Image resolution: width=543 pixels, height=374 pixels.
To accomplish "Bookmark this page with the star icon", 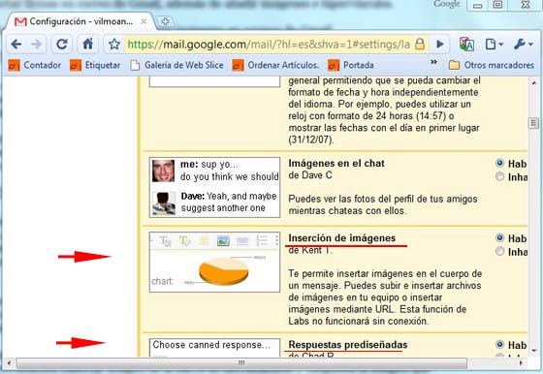I will tap(114, 45).
